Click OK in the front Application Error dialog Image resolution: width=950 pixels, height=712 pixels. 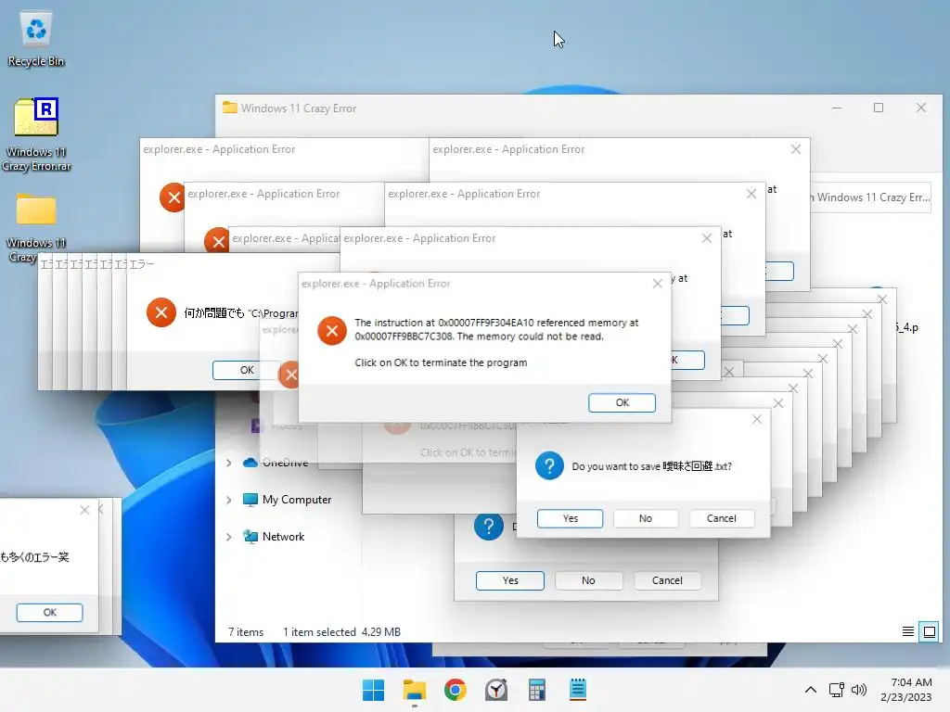(623, 402)
